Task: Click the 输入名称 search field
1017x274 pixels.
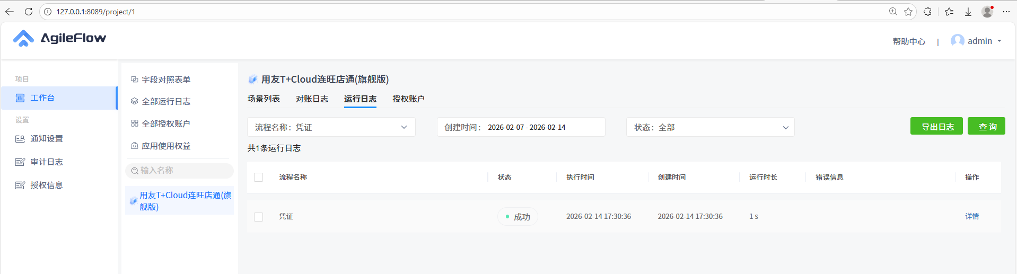Action: (180, 171)
